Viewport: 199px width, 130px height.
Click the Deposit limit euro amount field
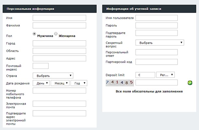click(145, 75)
